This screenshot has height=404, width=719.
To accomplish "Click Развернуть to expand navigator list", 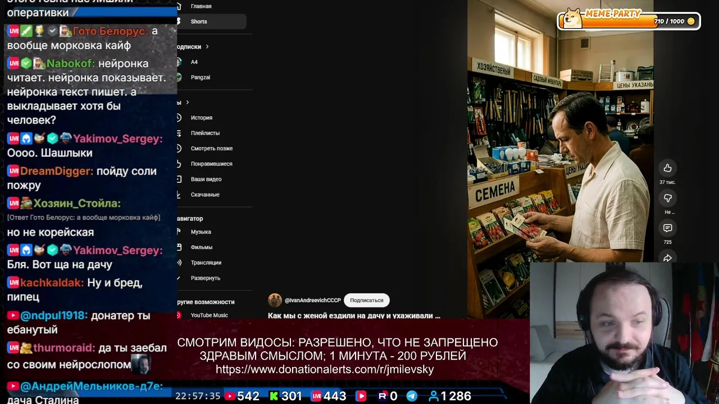I will tap(206, 278).
